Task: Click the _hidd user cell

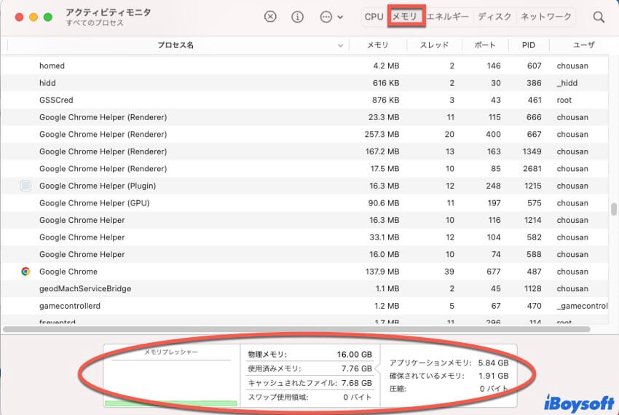Action: coord(567,83)
